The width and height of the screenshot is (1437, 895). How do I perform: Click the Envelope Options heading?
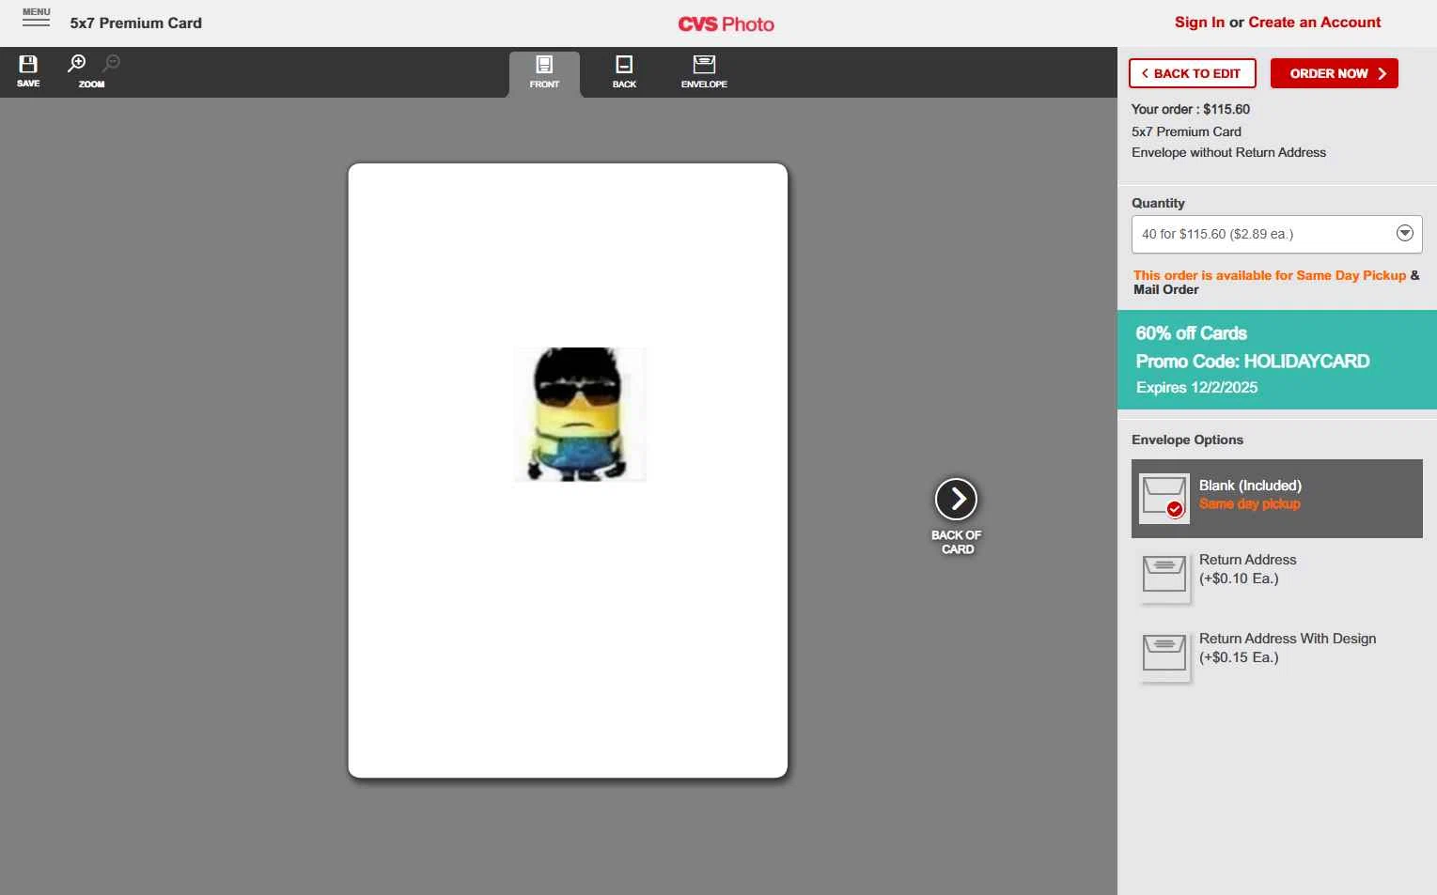point(1187,440)
